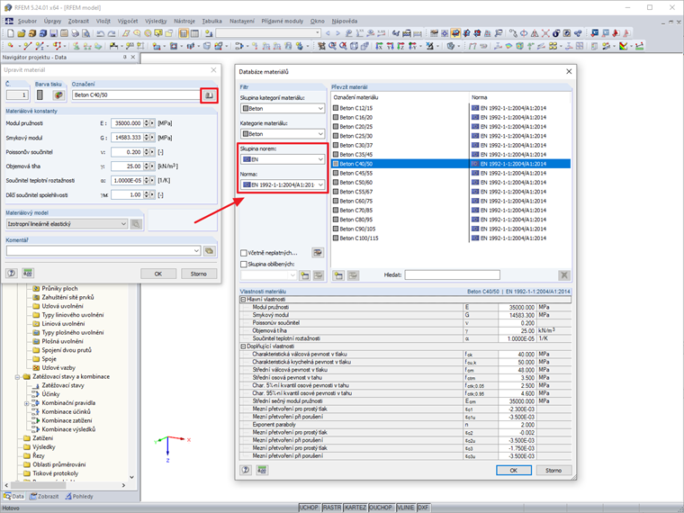The width and height of the screenshot is (684, 513).
Task: Increase Objemová tíha value with spinner
Action: [x=147, y=164]
